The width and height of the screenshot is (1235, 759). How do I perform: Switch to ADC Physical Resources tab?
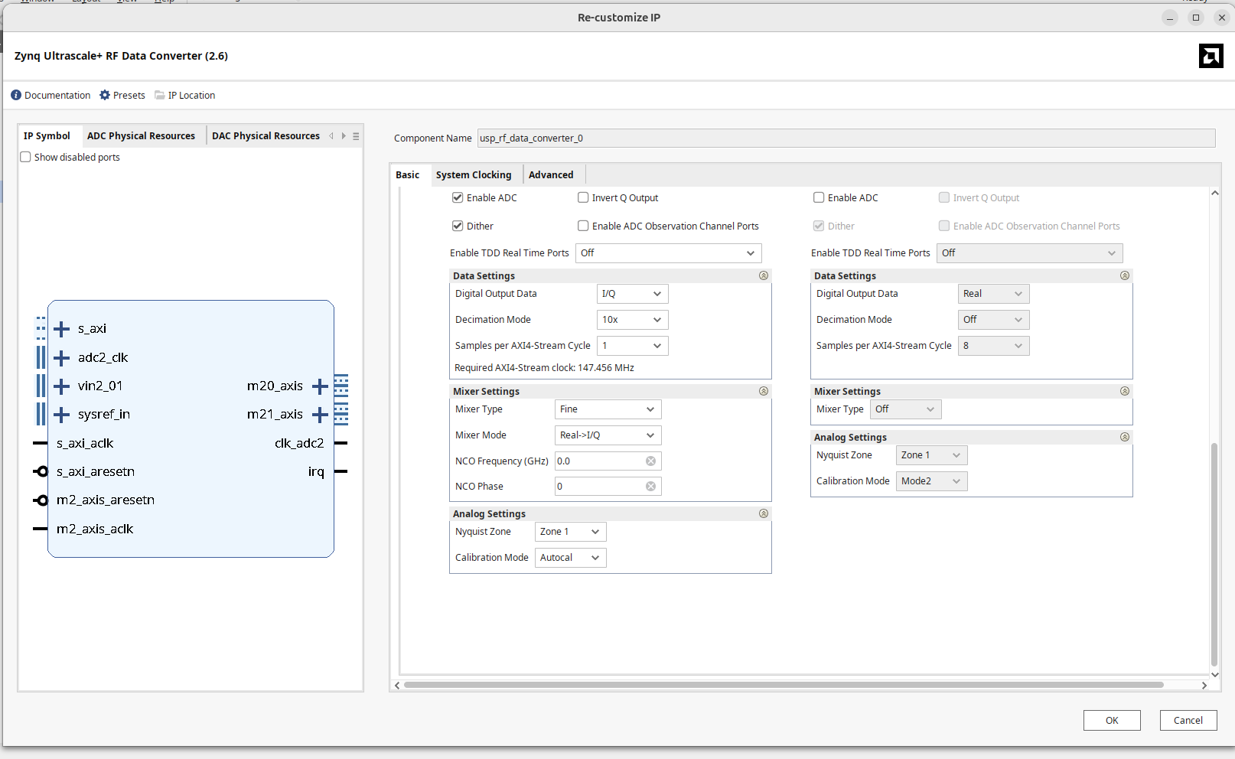pyautogui.click(x=141, y=136)
